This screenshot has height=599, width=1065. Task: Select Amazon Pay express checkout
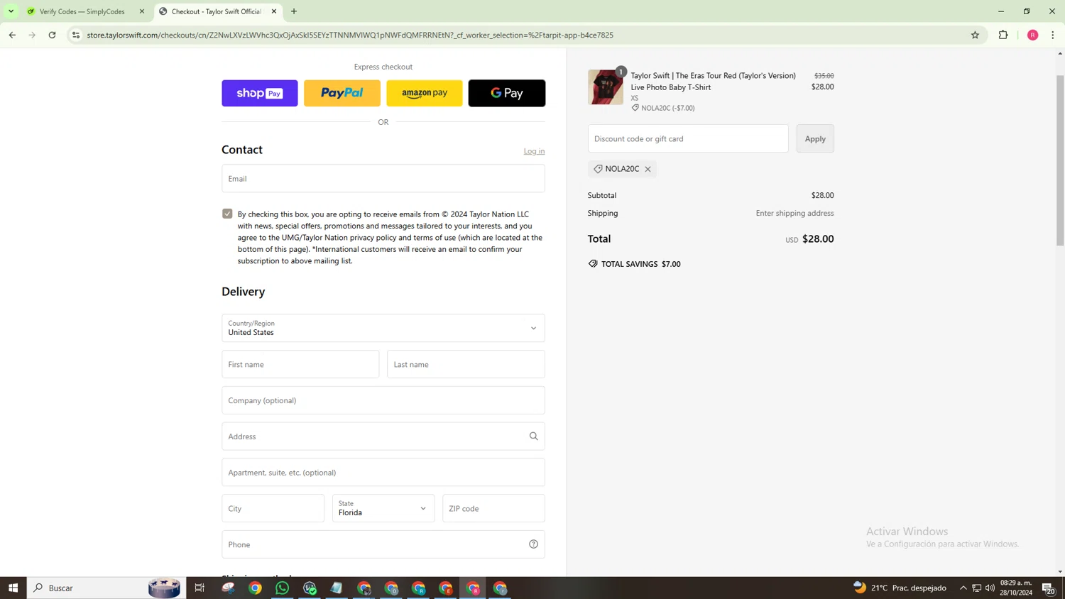(x=425, y=93)
